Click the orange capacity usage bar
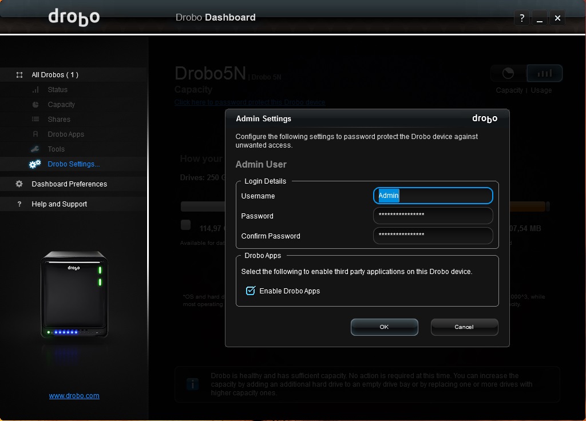 click(527, 206)
